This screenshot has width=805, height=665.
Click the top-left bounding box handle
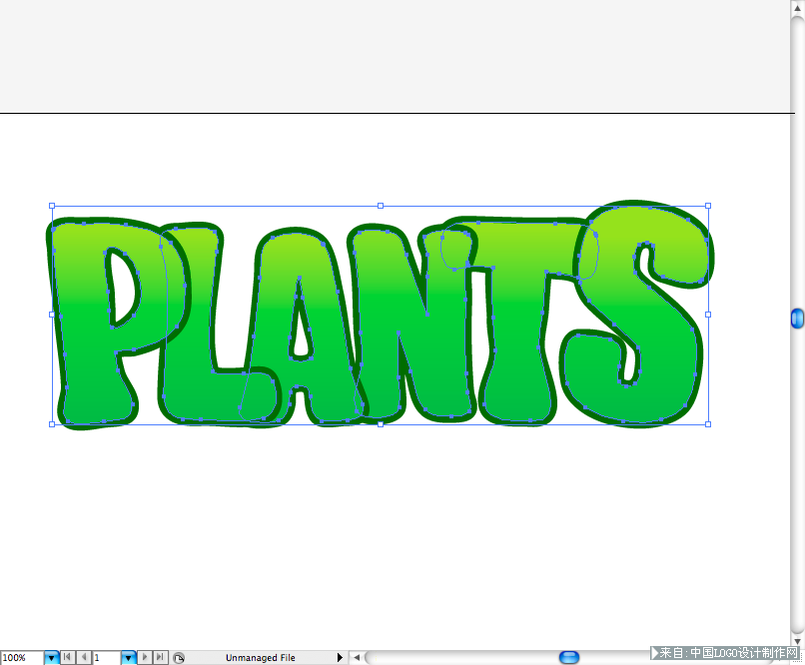52,206
